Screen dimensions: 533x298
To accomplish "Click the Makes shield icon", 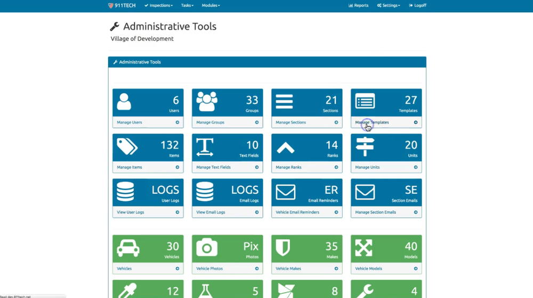I will (x=283, y=247).
